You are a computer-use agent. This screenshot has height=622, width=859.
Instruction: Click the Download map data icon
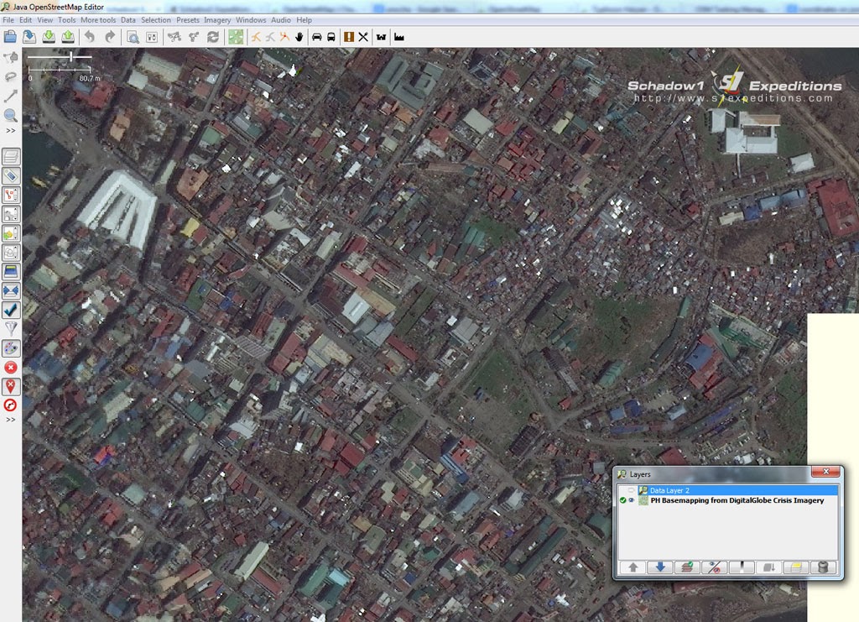coord(47,36)
